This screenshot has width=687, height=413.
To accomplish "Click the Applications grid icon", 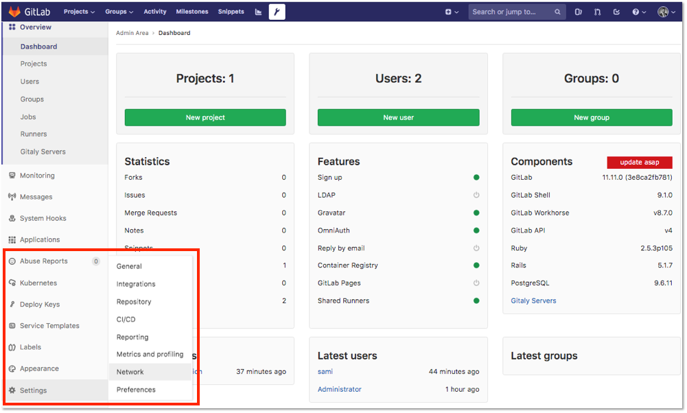I will (12, 239).
